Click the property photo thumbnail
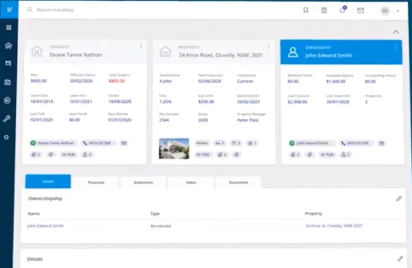The width and height of the screenshot is (412, 268). pos(174,148)
